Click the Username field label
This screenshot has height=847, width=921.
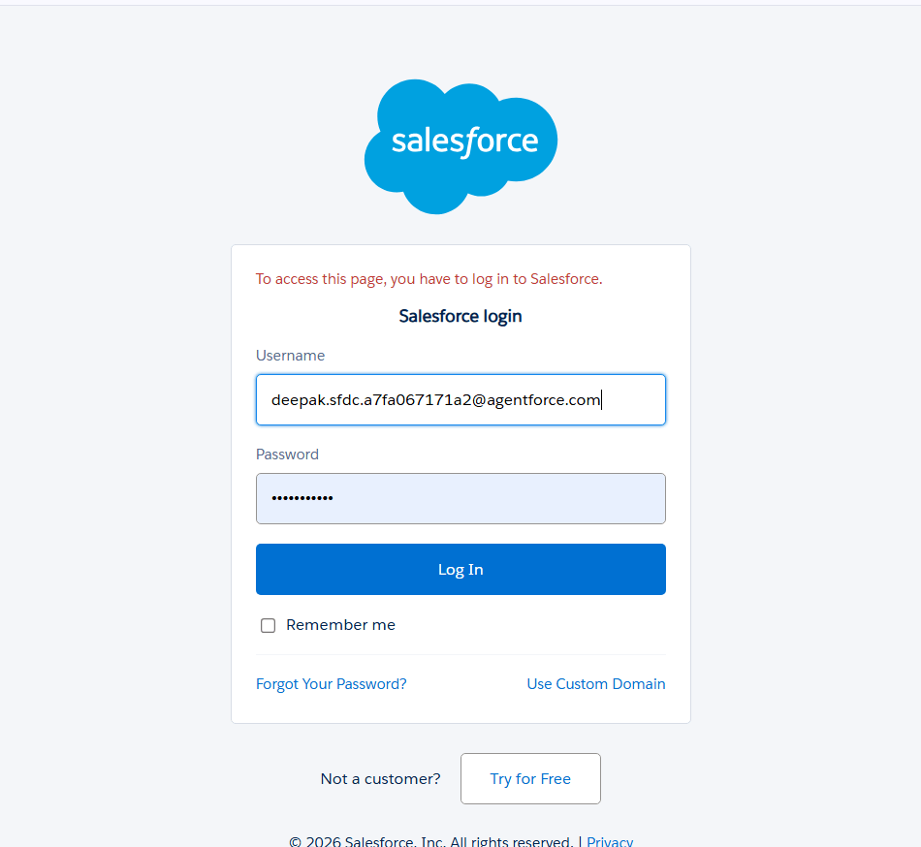290,356
